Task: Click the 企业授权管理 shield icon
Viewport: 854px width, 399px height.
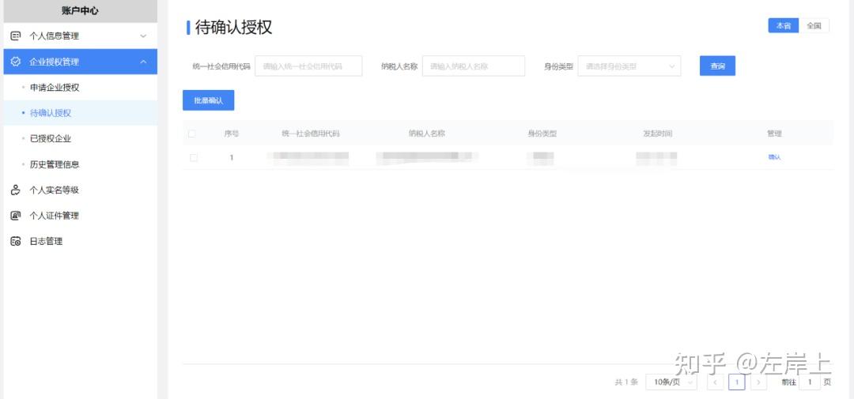Action: (16, 62)
